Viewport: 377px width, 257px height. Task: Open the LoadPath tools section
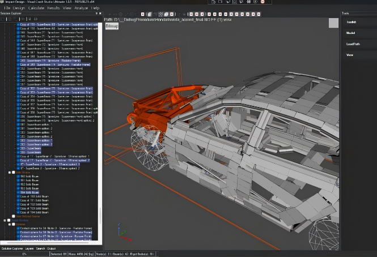353,44
